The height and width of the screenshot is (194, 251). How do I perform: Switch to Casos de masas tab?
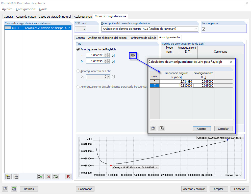pos(26,17)
